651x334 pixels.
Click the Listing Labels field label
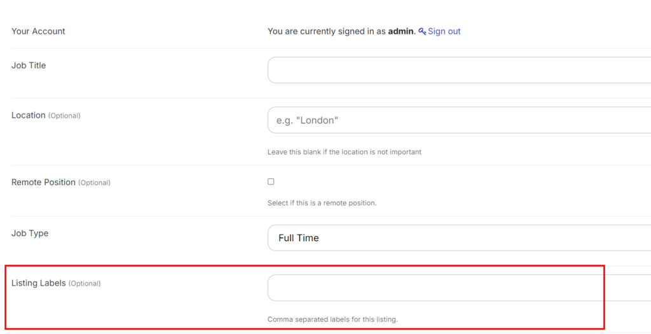(x=39, y=283)
